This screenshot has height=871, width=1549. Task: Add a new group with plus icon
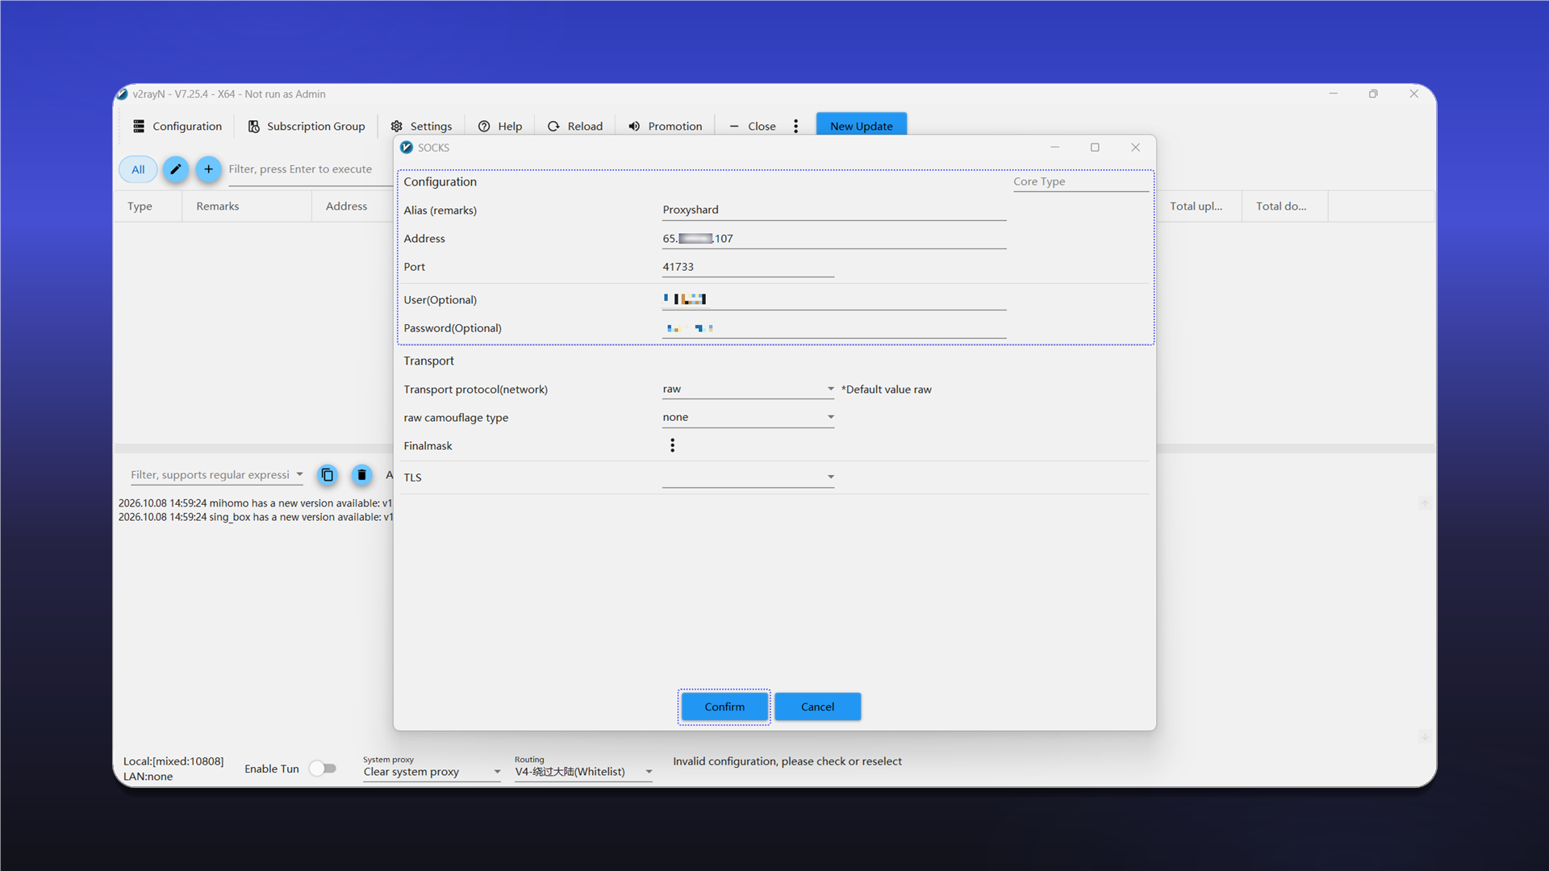point(208,169)
